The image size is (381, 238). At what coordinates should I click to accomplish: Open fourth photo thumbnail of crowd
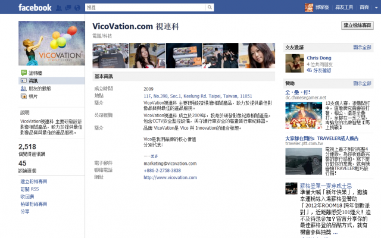click(x=221, y=55)
